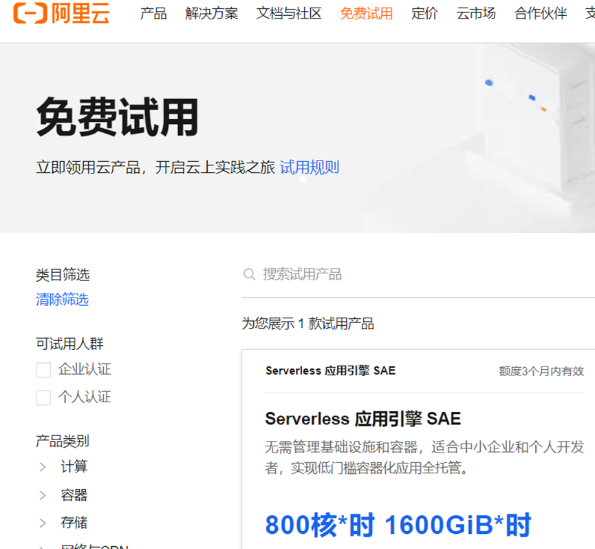
Task: Expand the 容器 category chevron
Action: (x=43, y=495)
